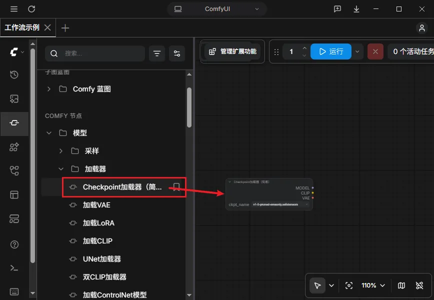Open the run button options dropdown arrow
Screen dimensions: 434x300
357,51
